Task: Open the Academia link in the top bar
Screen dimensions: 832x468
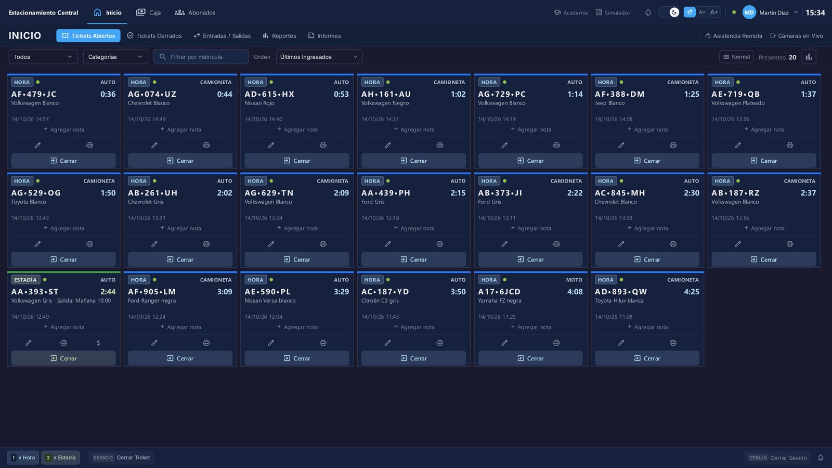Action: click(571, 12)
